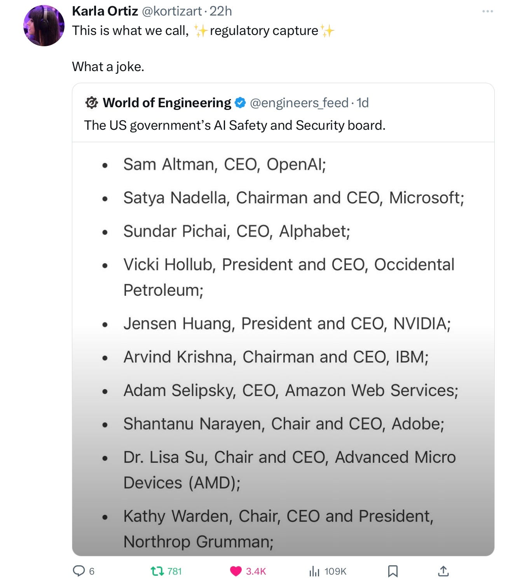Toggle the bookmark icon for this post
The height and width of the screenshot is (582, 527).
(393, 571)
